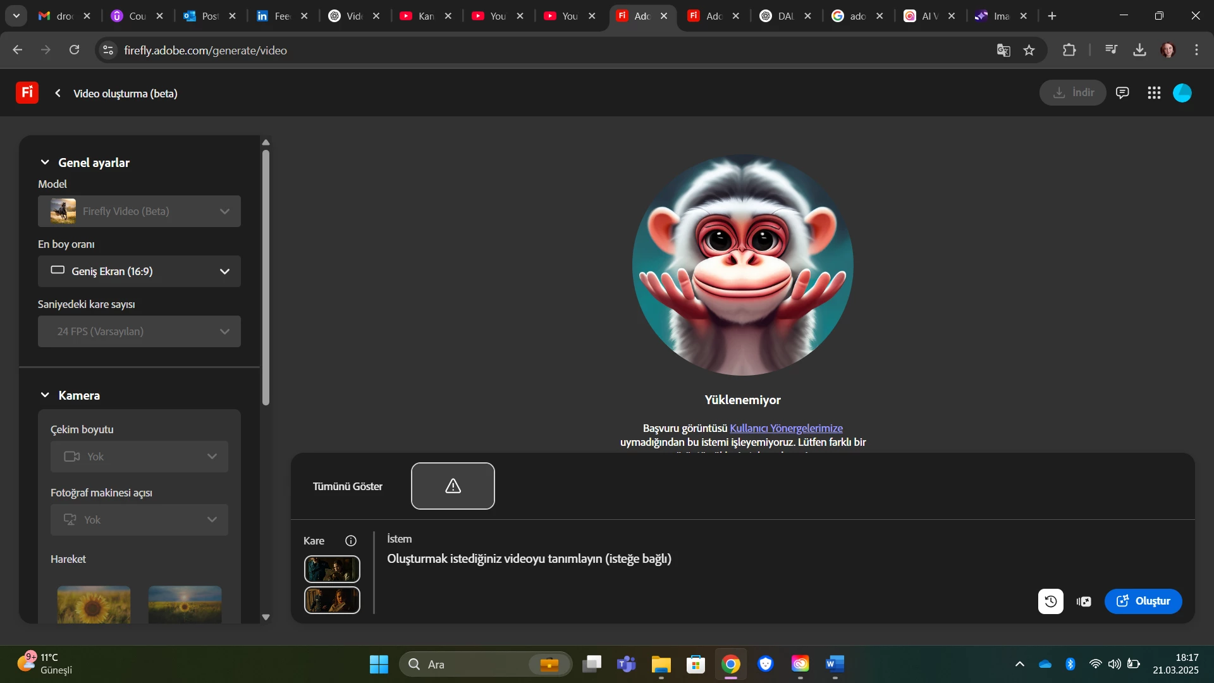
Task: Click the Google Translate icon in address bar
Action: (x=1003, y=51)
